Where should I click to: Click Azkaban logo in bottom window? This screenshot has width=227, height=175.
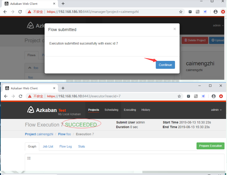click(x=42, y=110)
